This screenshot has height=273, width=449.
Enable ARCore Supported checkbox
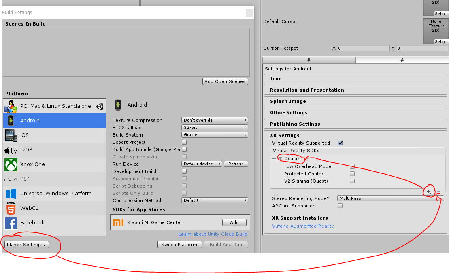pos(340,206)
